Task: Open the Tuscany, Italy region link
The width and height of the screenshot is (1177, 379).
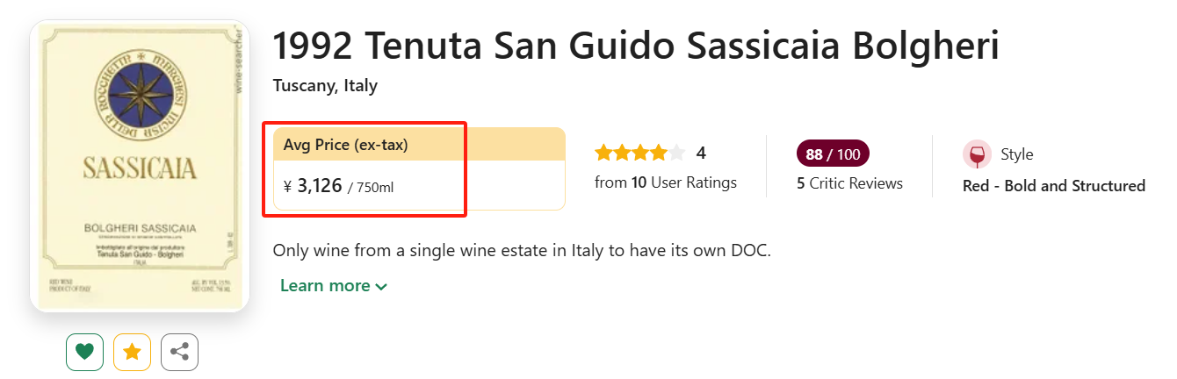Action: point(325,86)
